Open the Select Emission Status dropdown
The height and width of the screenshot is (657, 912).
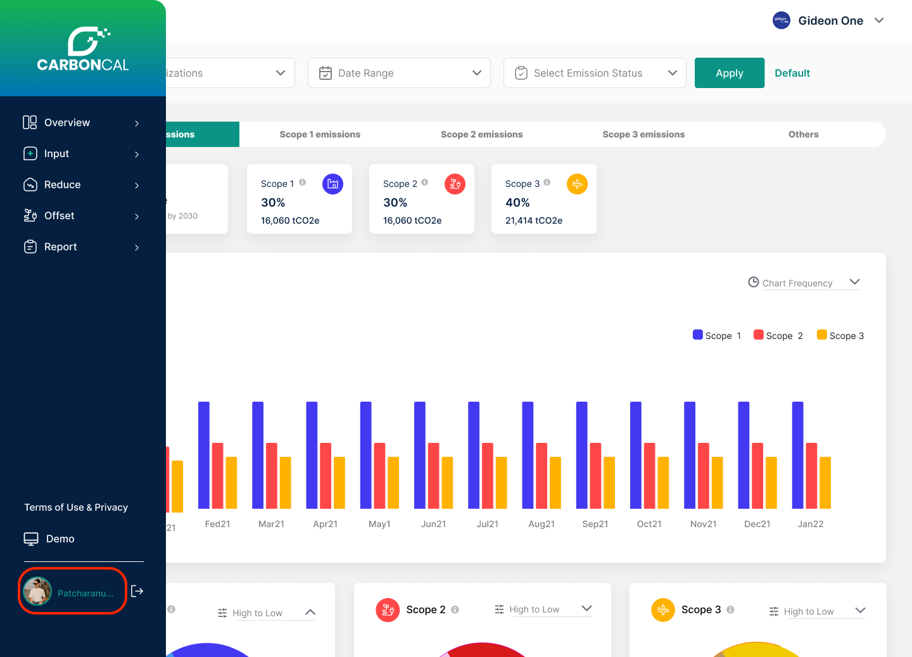[595, 73]
